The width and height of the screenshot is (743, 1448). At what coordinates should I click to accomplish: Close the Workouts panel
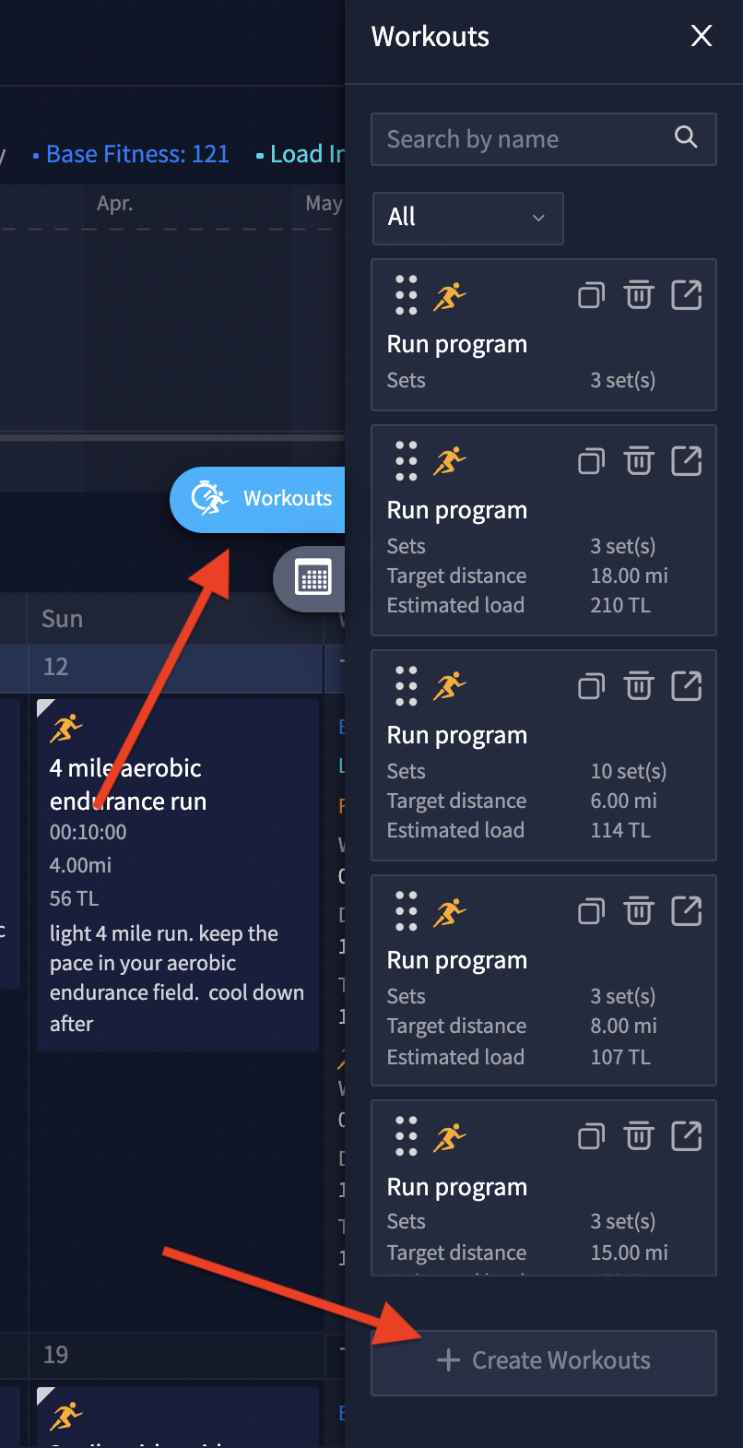702,36
